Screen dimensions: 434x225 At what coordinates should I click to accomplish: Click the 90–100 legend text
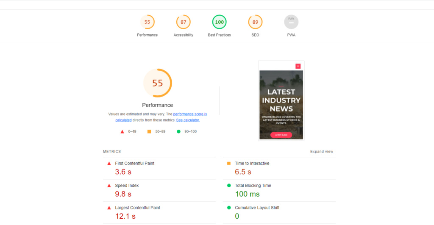(190, 131)
